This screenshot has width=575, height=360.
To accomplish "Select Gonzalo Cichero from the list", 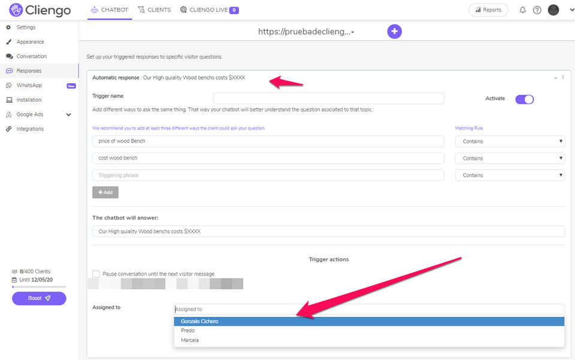I will (x=369, y=321).
